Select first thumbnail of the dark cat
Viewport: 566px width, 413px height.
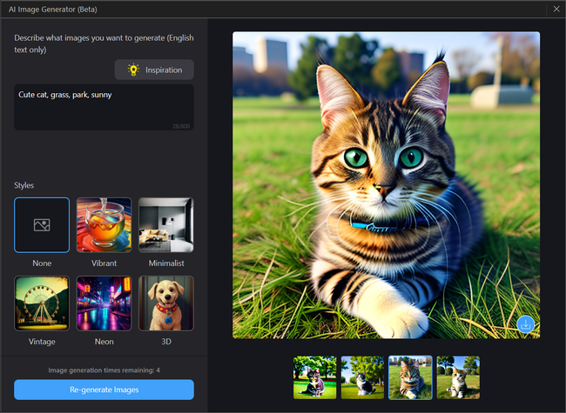[x=315, y=377]
